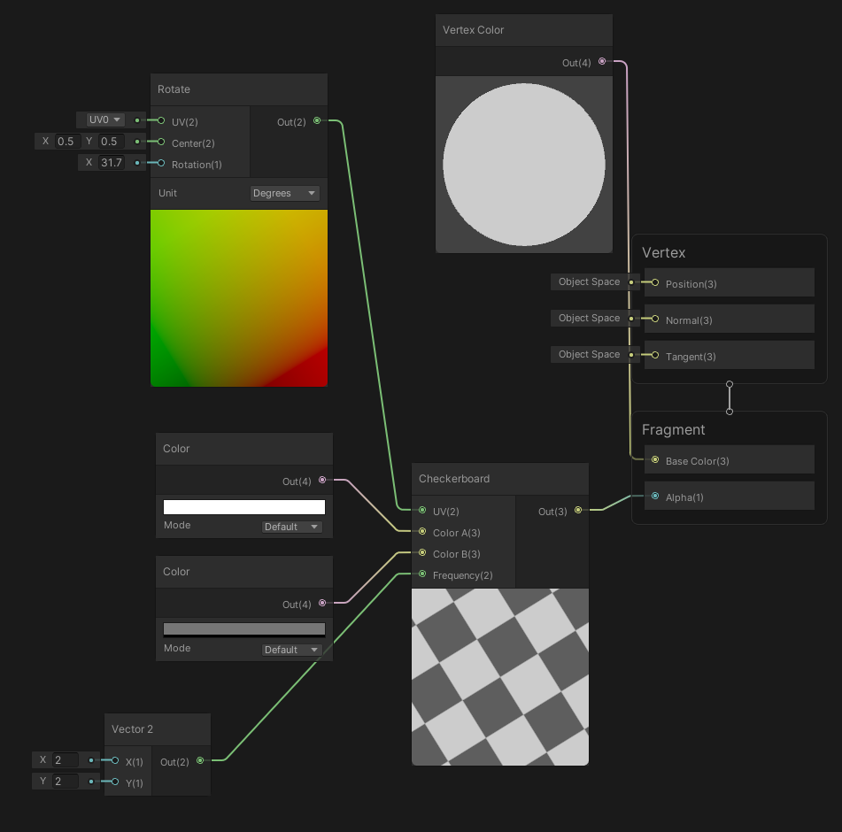Click Checkerboard UV(2) input port

[x=422, y=510]
